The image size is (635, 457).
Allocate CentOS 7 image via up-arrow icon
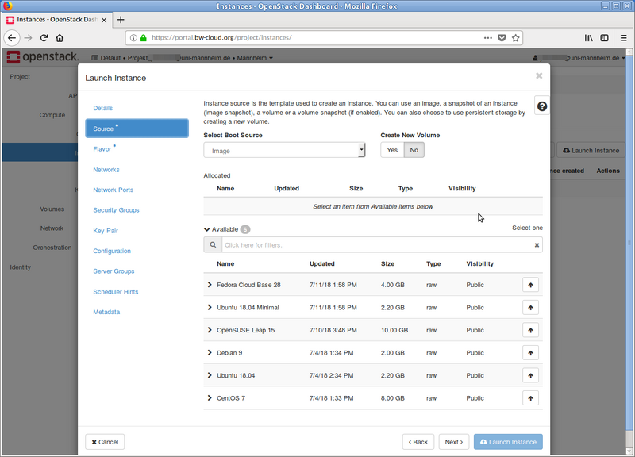pos(531,397)
